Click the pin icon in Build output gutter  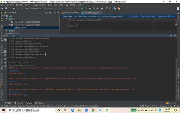click(5, 66)
